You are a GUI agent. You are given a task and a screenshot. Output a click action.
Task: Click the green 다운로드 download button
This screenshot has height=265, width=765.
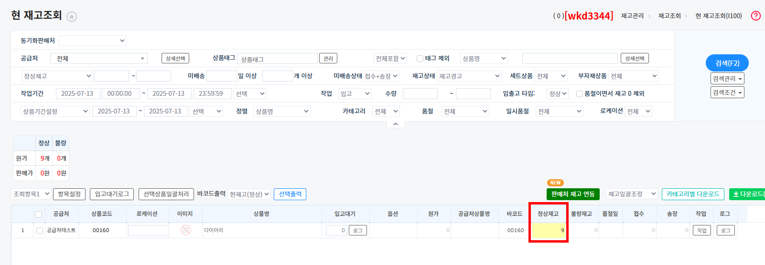point(748,194)
